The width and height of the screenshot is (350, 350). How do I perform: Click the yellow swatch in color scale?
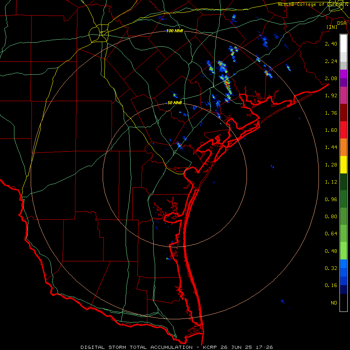tap(343, 165)
